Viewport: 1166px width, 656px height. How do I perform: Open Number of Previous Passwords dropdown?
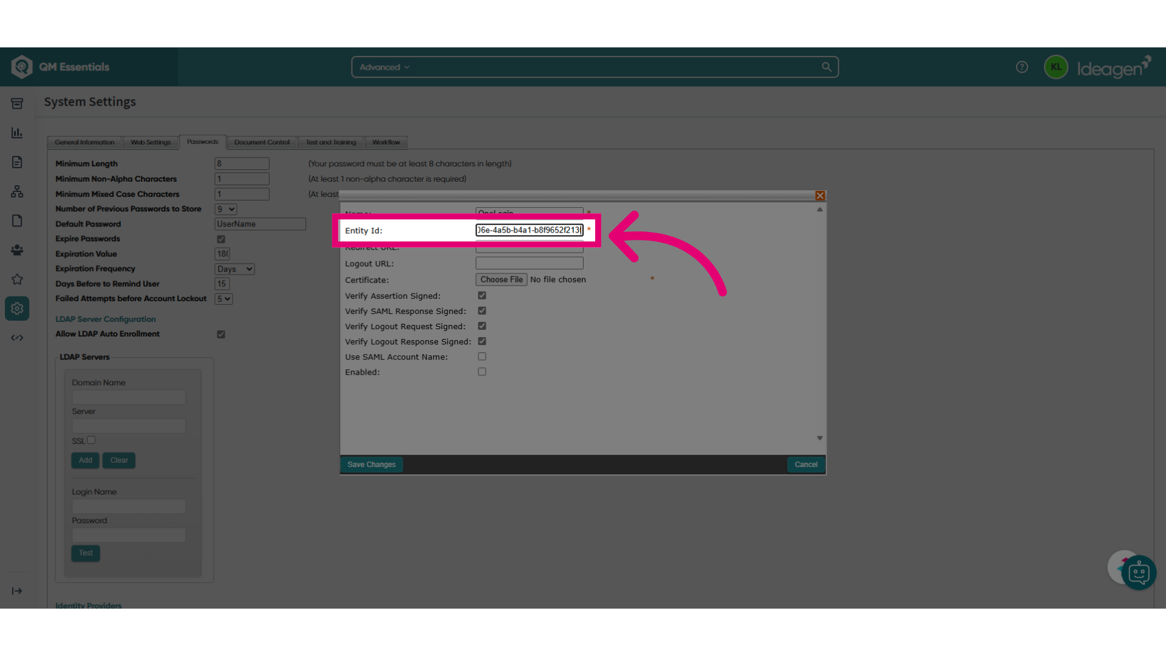coord(225,209)
